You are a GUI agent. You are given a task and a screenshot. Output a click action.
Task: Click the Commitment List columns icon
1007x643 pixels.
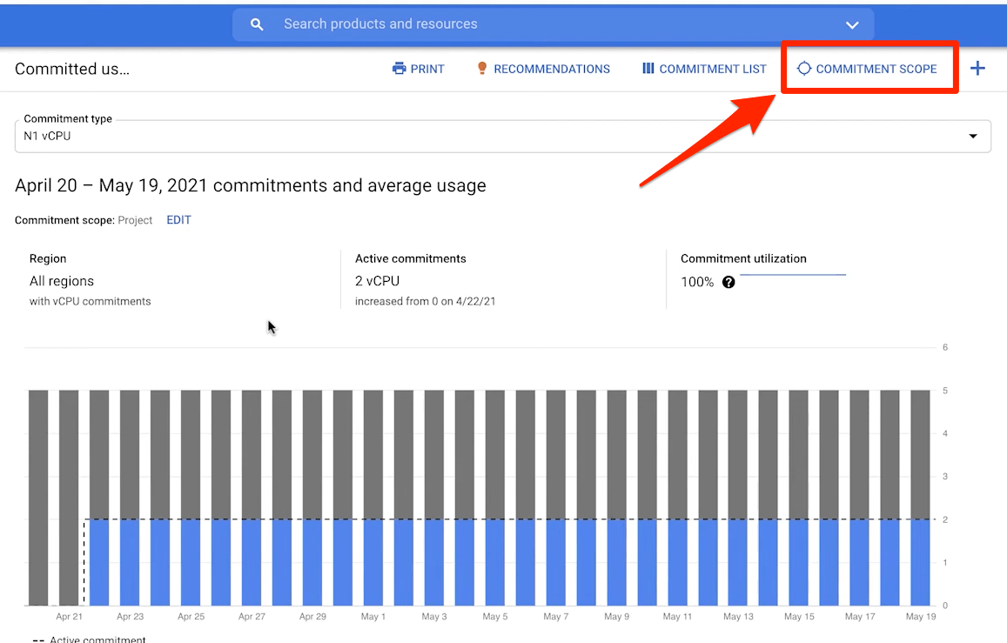pyautogui.click(x=648, y=69)
